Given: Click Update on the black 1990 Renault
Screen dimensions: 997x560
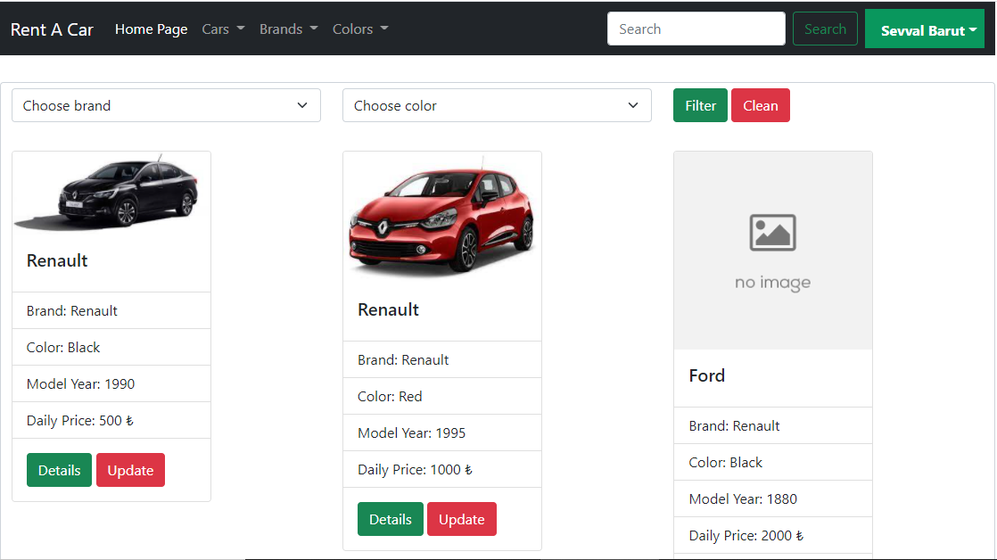Looking at the screenshot, I should pos(130,470).
